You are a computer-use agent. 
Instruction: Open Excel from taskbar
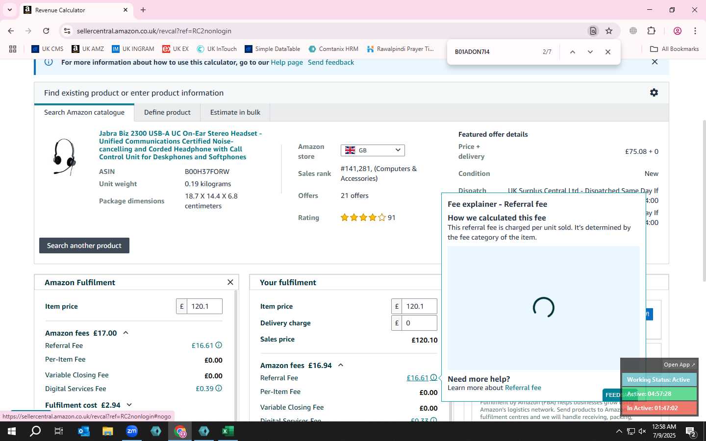[x=227, y=431]
